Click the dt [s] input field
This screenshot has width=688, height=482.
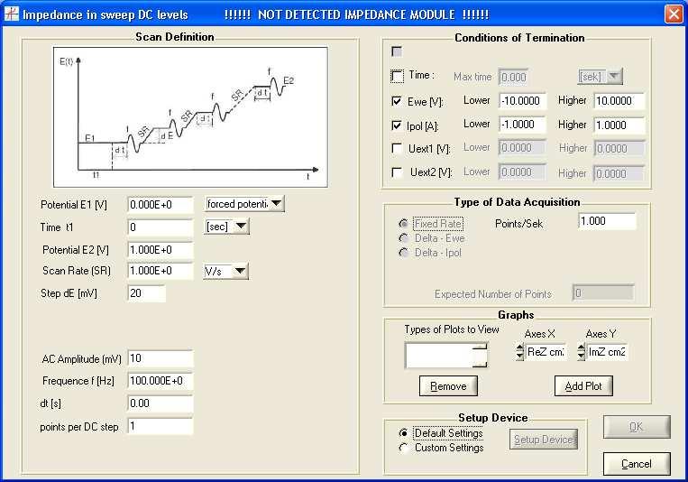(161, 403)
